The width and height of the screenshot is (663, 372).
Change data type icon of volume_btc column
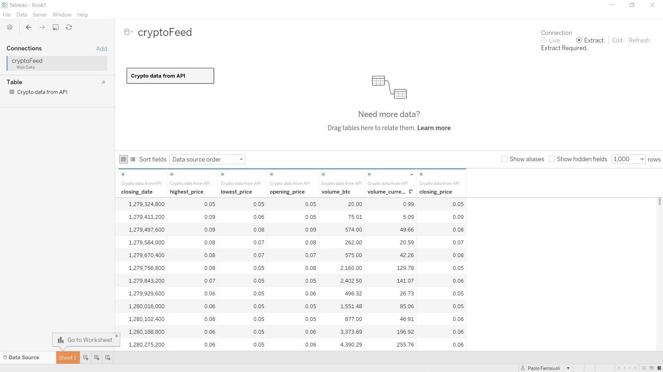click(323, 175)
